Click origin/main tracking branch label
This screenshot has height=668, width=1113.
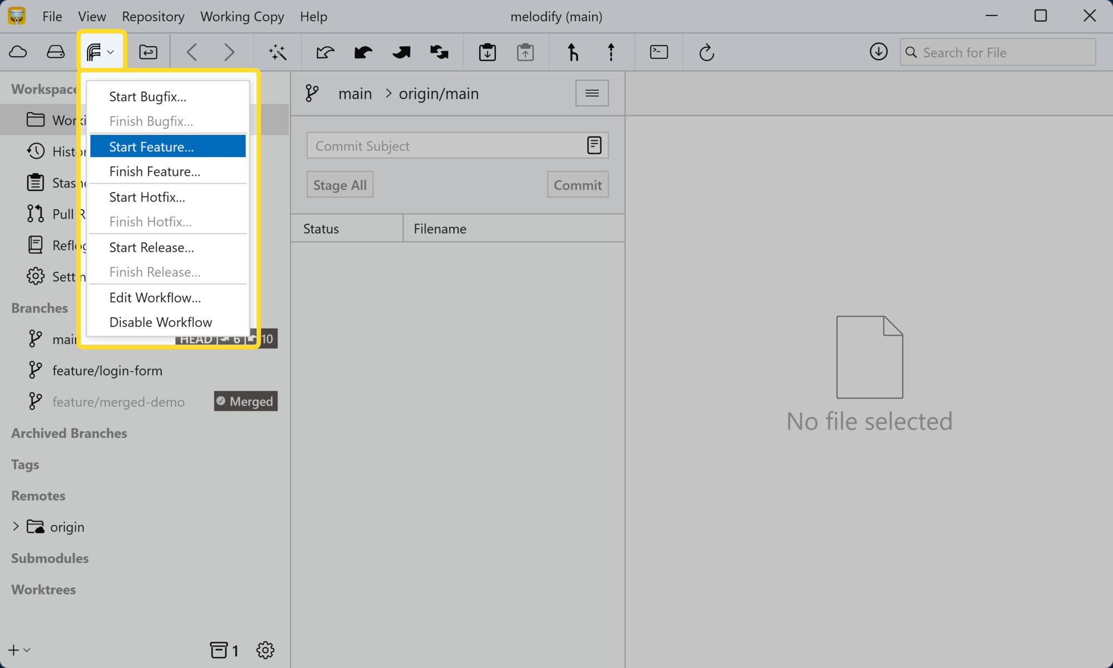(439, 94)
